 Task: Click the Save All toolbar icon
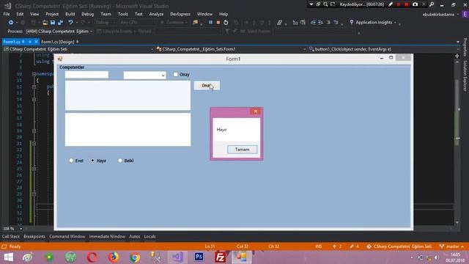[x=60, y=23]
